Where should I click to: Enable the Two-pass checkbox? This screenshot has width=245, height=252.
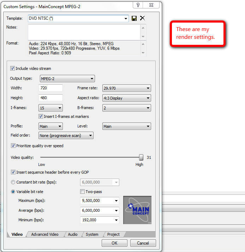pyautogui.click(x=83, y=192)
